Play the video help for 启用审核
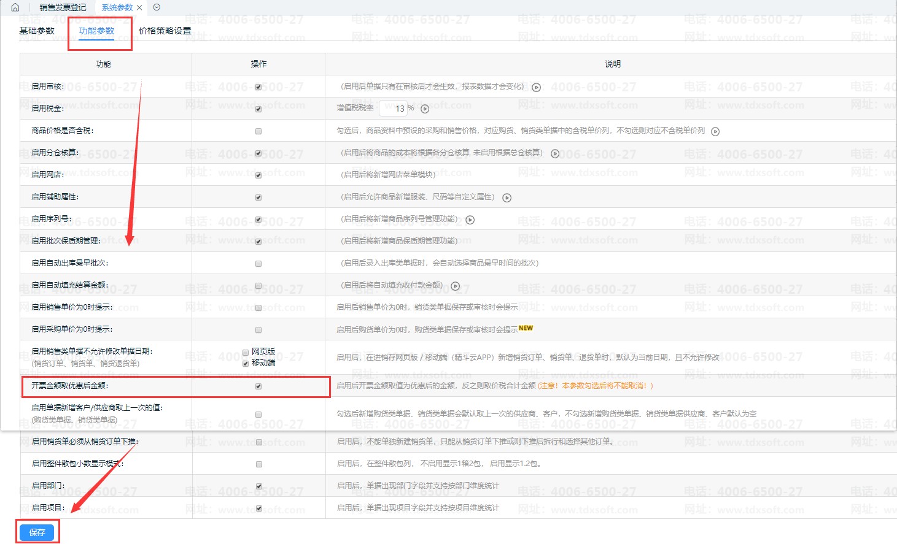Viewport: 897px width, 544px height. (x=536, y=87)
